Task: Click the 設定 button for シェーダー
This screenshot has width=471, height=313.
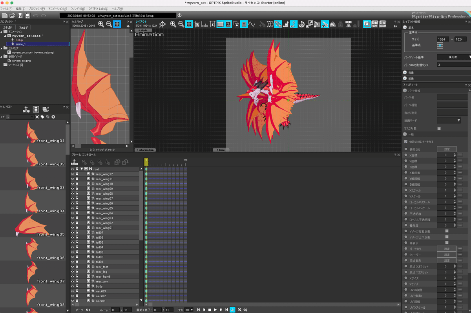Action: tap(447, 255)
